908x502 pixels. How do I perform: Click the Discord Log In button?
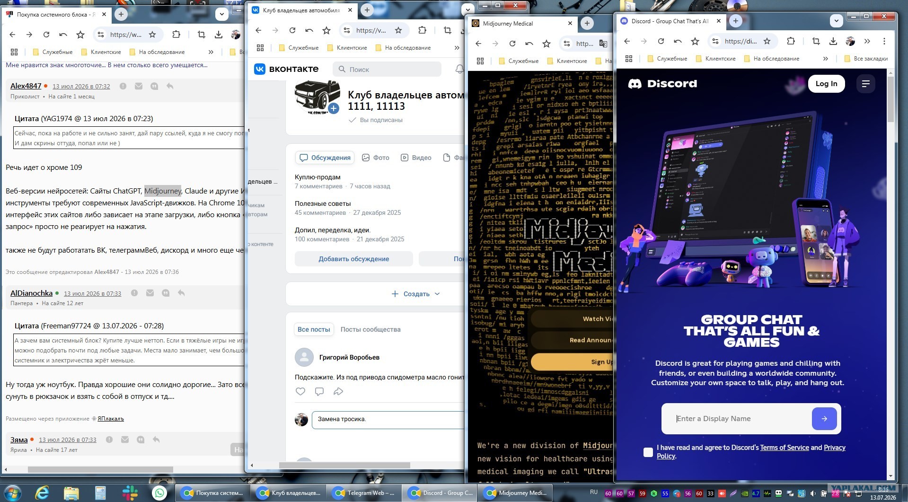826,84
